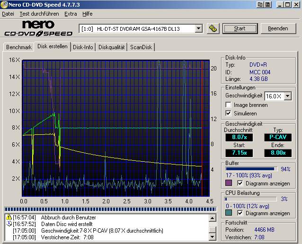Click the teal CPU Belastung color swatch

click(229, 213)
